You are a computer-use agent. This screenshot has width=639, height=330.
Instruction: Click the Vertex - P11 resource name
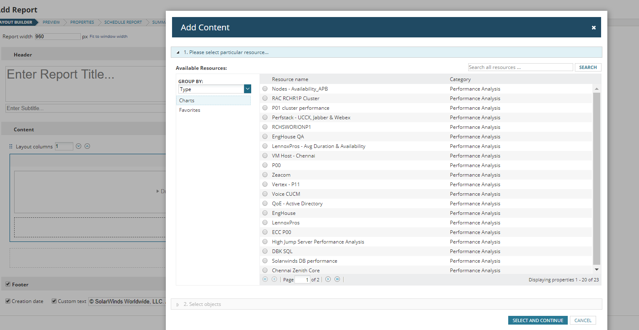pos(286,184)
